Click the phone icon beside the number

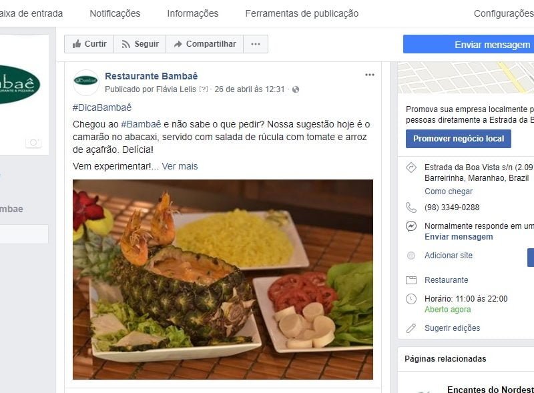click(x=411, y=208)
